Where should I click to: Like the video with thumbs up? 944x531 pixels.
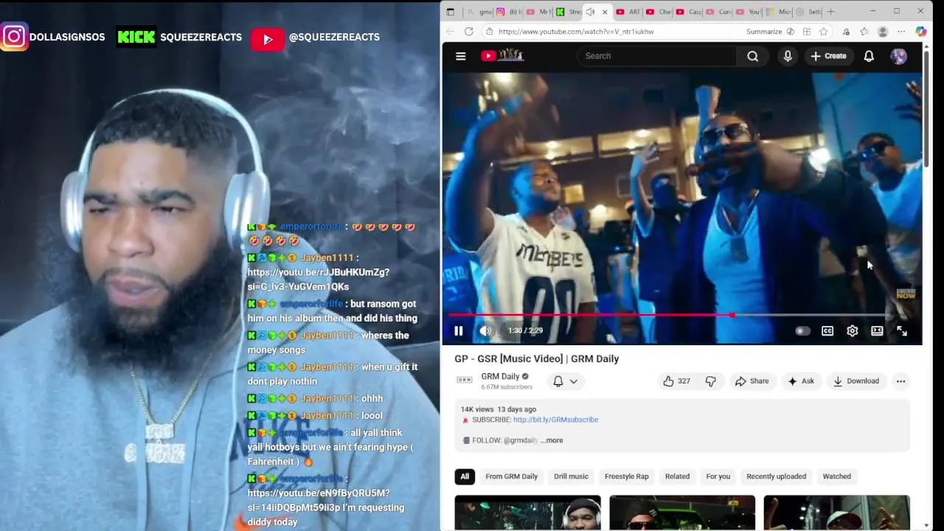coord(676,381)
